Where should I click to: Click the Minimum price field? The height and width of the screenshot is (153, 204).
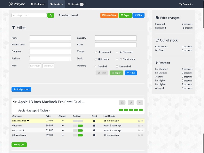[x=35, y=66]
